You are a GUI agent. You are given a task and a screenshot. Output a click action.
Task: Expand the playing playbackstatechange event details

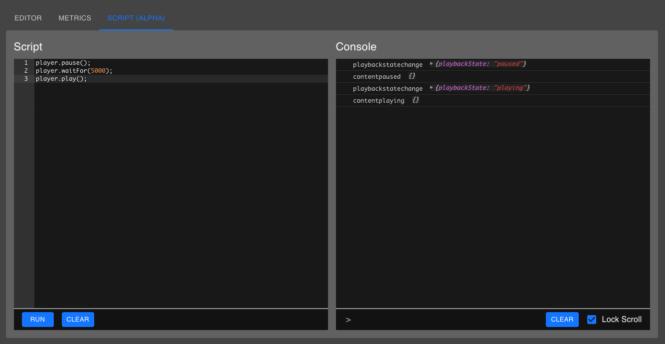click(x=431, y=88)
